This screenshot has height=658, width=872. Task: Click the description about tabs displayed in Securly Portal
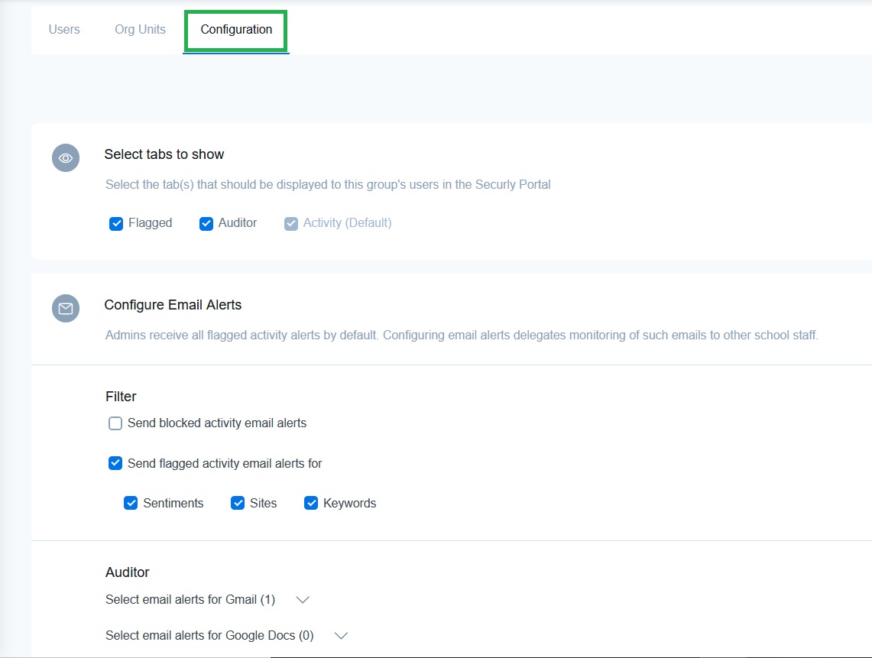point(328,185)
